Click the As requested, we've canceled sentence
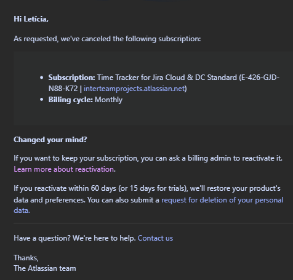This screenshot has width=293, height=280. tap(107, 39)
